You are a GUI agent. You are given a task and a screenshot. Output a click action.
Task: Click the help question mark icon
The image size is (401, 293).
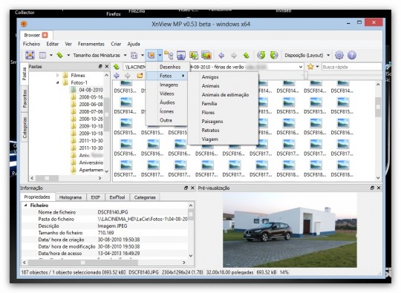click(352, 55)
